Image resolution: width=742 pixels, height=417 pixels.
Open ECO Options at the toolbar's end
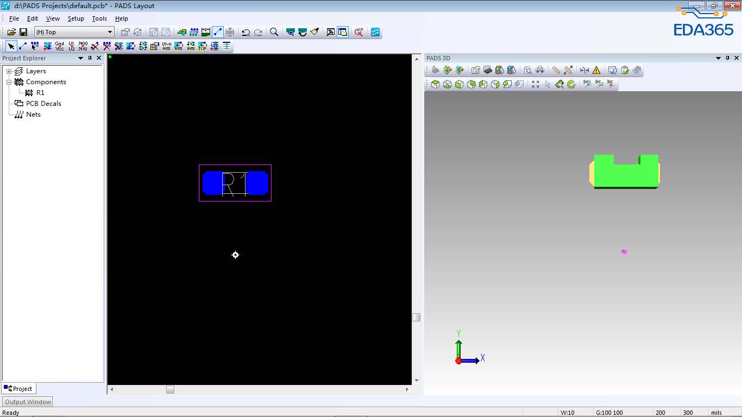point(227,46)
